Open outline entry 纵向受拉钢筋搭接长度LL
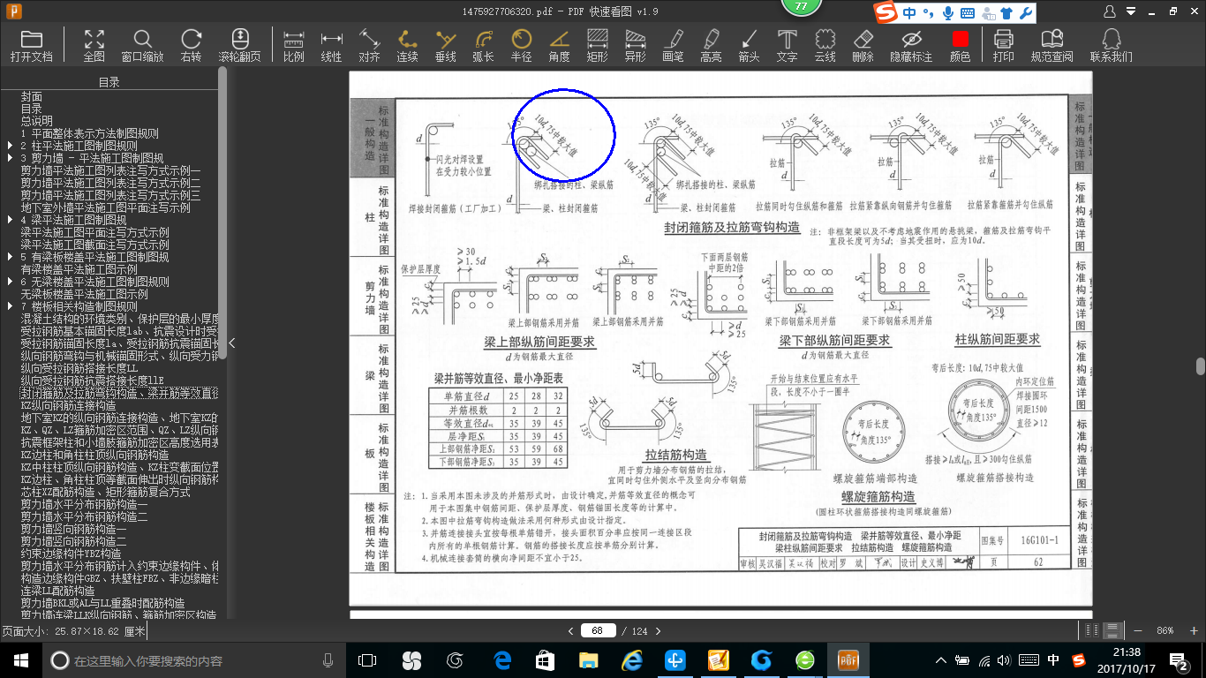Image resolution: width=1206 pixels, height=678 pixels. pos(79,368)
